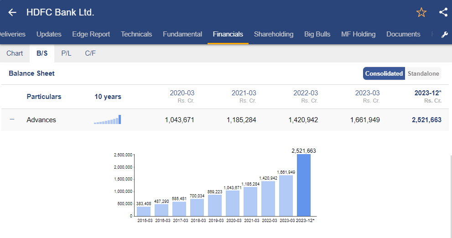The height and width of the screenshot is (238, 452).
Task: Click the 2015-03 bar in chart
Action: tap(144, 211)
